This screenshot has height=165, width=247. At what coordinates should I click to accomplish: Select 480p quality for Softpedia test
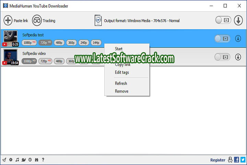point(59,43)
